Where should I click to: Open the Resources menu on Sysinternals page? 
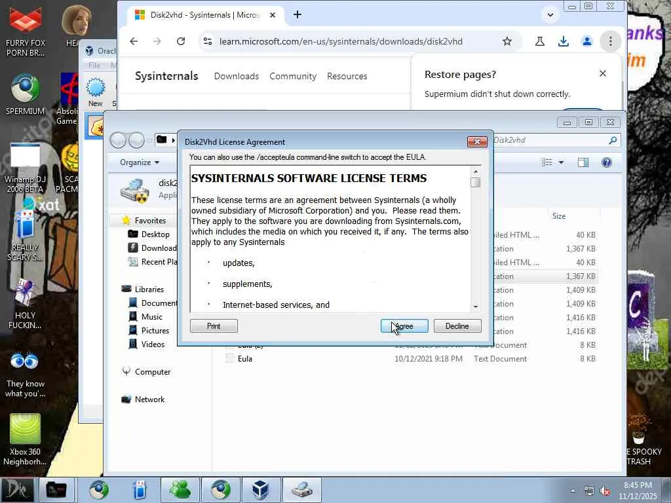[x=347, y=76]
